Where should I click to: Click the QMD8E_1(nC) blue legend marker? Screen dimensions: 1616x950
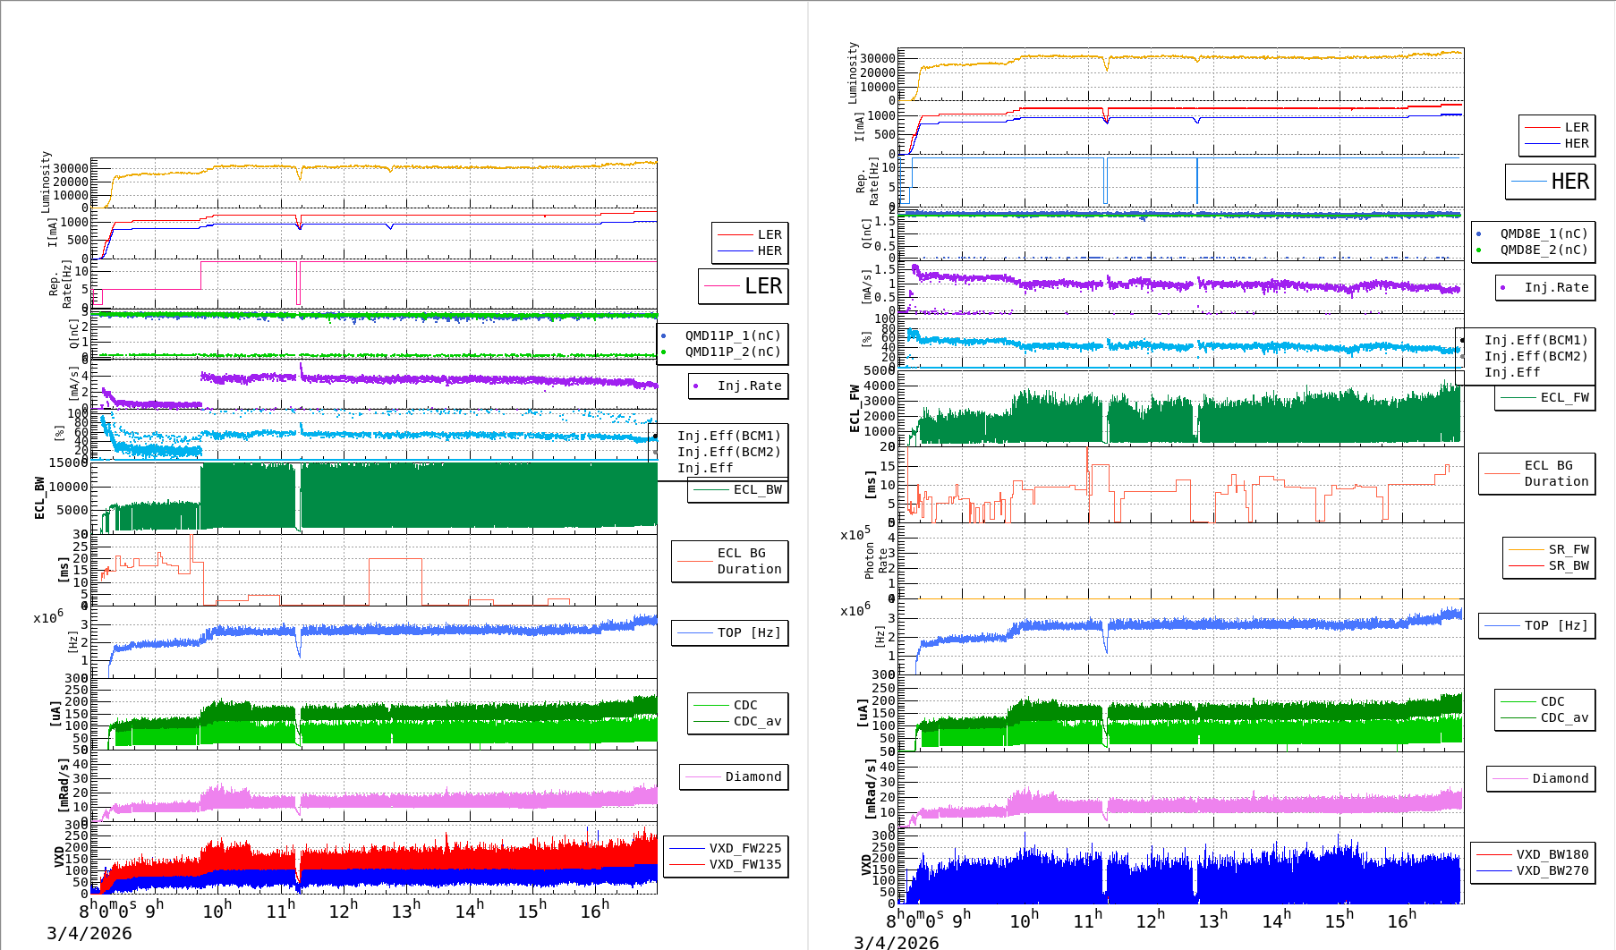(1478, 234)
